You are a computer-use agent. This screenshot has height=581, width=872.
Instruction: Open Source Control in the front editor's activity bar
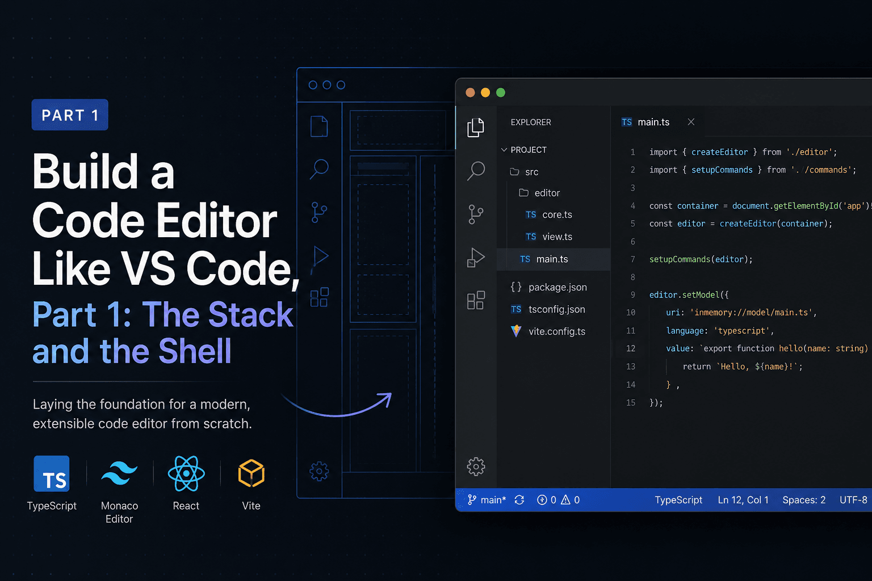[476, 214]
